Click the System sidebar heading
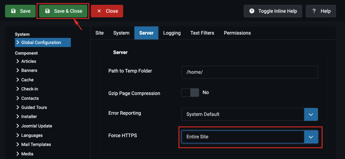345x159 pixels. 22,34
